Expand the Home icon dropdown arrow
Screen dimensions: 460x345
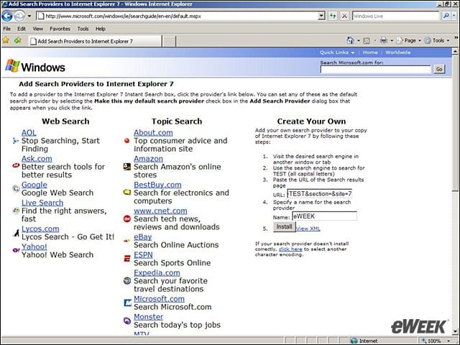point(359,41)
